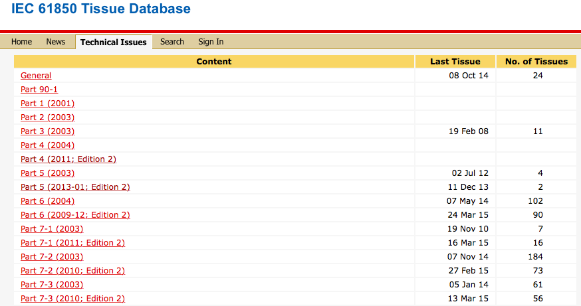Screen dimensions: 581x306
Task: Follow the Part 6 (2004) link
Action: (47, 201)
